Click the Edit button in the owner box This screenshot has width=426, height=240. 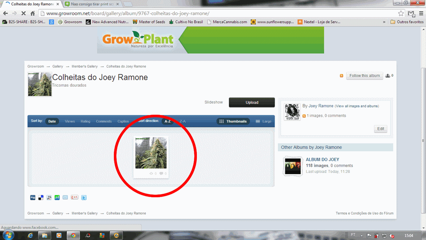pos(381,129)
